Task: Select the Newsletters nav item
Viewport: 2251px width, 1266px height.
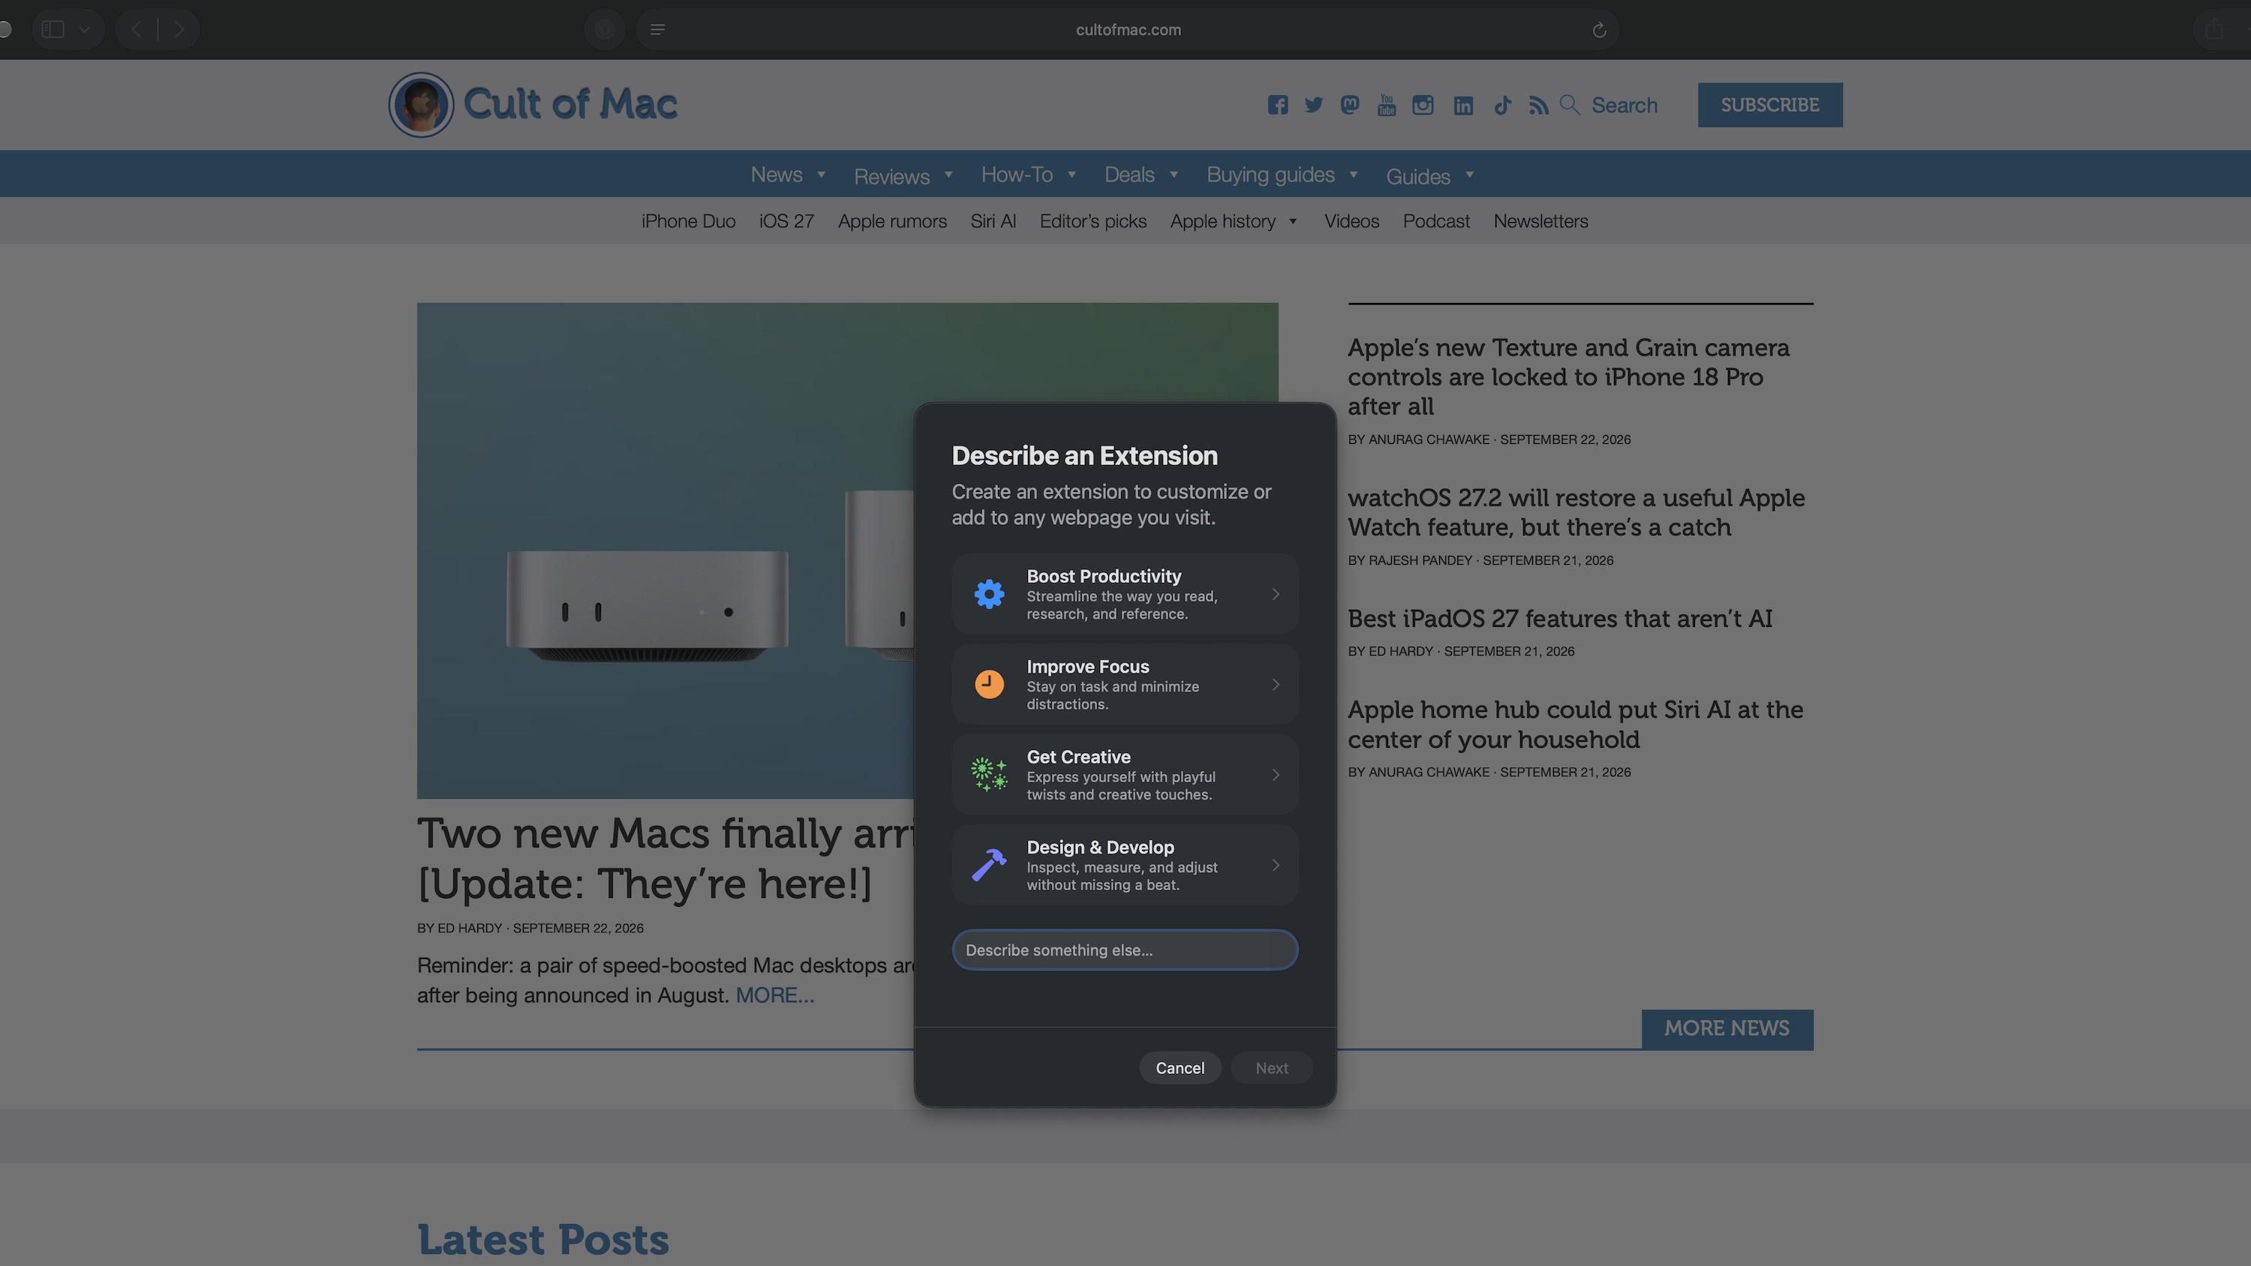Action: pyautogui.click(x=1540, y=221)
